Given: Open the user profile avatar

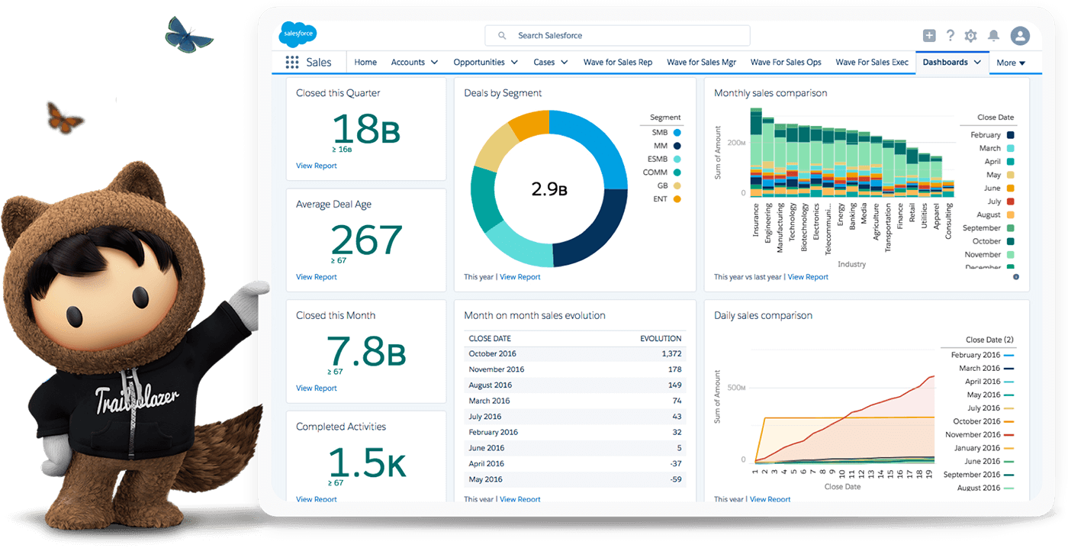Looking at the screenshot, I should click(1020, 35).
